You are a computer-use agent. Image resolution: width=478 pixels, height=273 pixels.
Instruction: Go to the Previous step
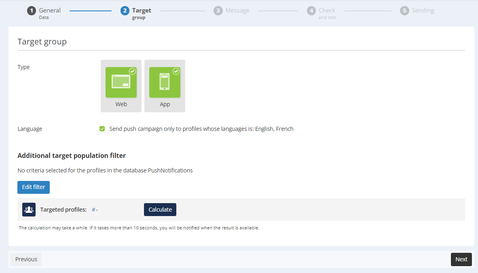coord(26,259)
